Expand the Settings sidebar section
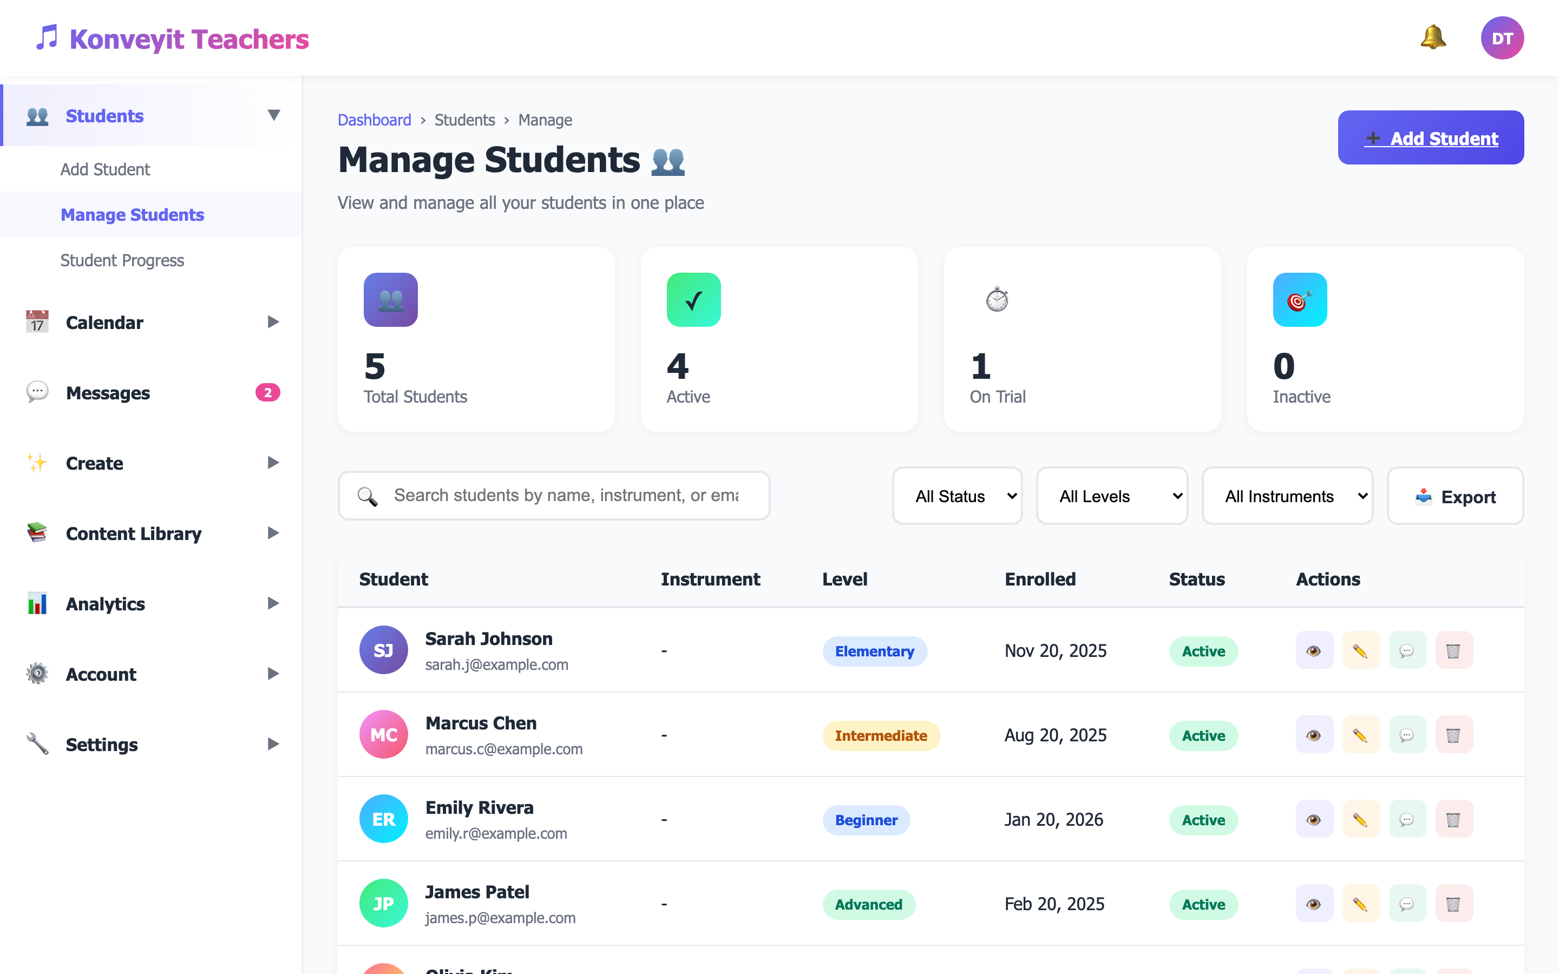This screenshot has height=974, width=1559. click(273, 744)
